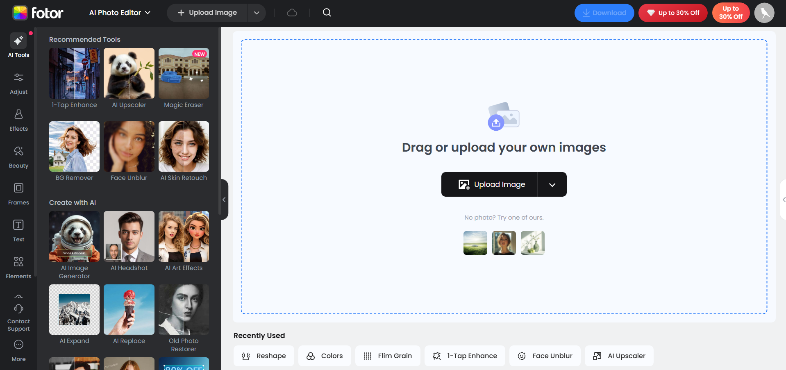Select the Magic Eraser tool thumbnail
Viewport: 786px width, 370px height.
[x=184, y=73]
